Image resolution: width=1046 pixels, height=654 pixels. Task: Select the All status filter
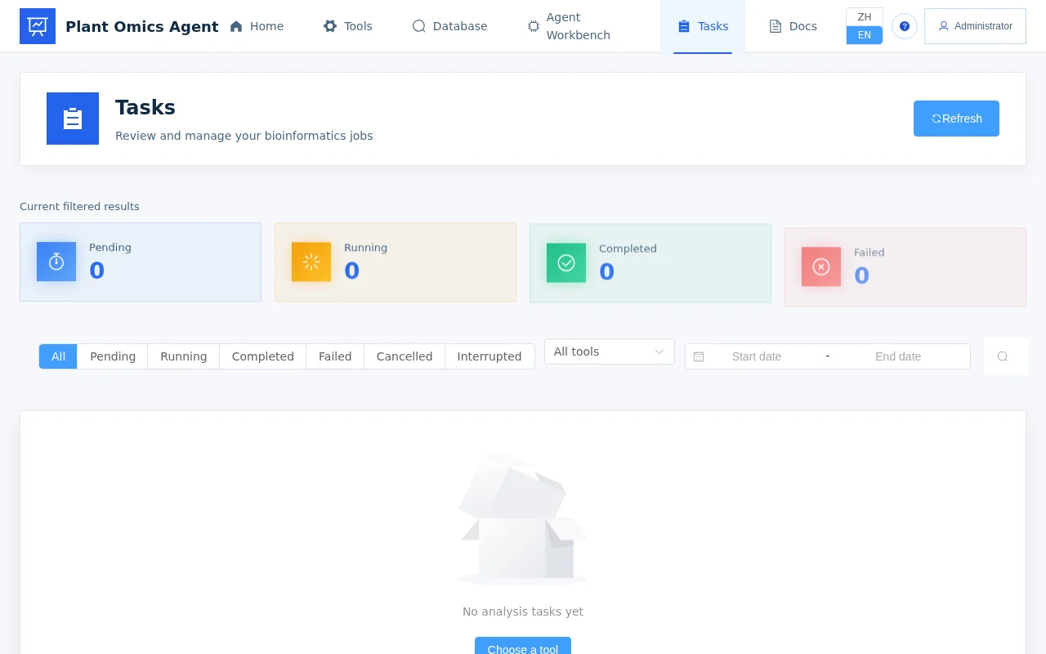(x=58, y=356)
